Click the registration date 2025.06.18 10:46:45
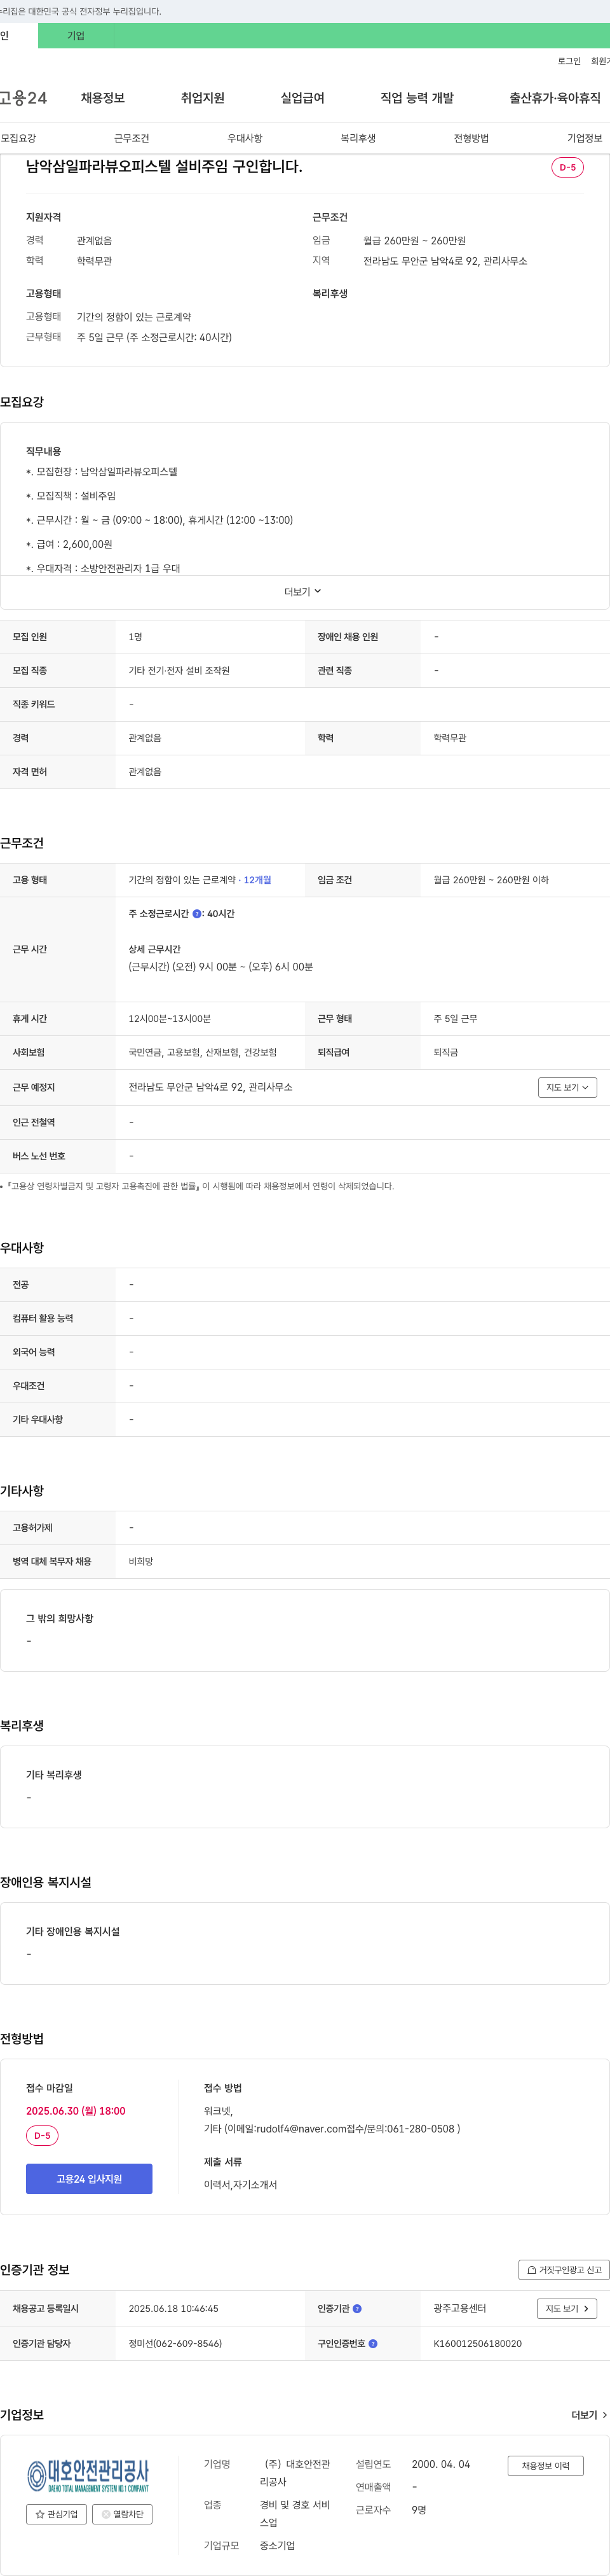610x2576 pixels. pos(173,2308)
